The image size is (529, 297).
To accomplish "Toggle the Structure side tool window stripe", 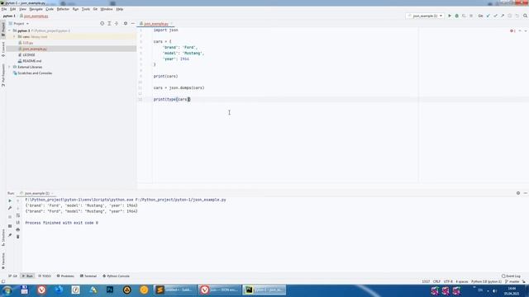I will tap(3, 238).
